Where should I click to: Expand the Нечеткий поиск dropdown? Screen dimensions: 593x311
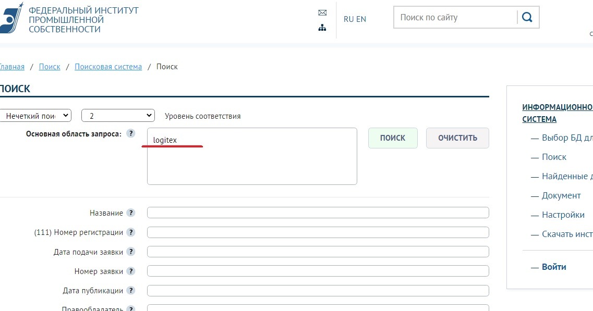tap(35, 116)
